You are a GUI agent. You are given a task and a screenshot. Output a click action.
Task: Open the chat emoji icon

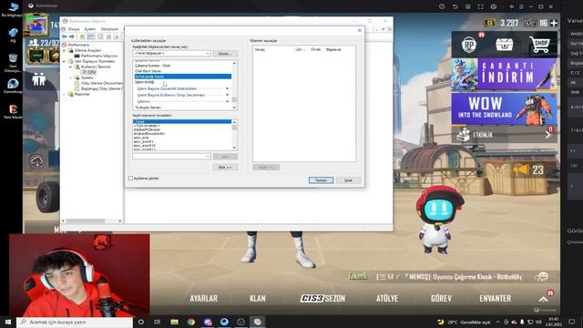point(543,276)
